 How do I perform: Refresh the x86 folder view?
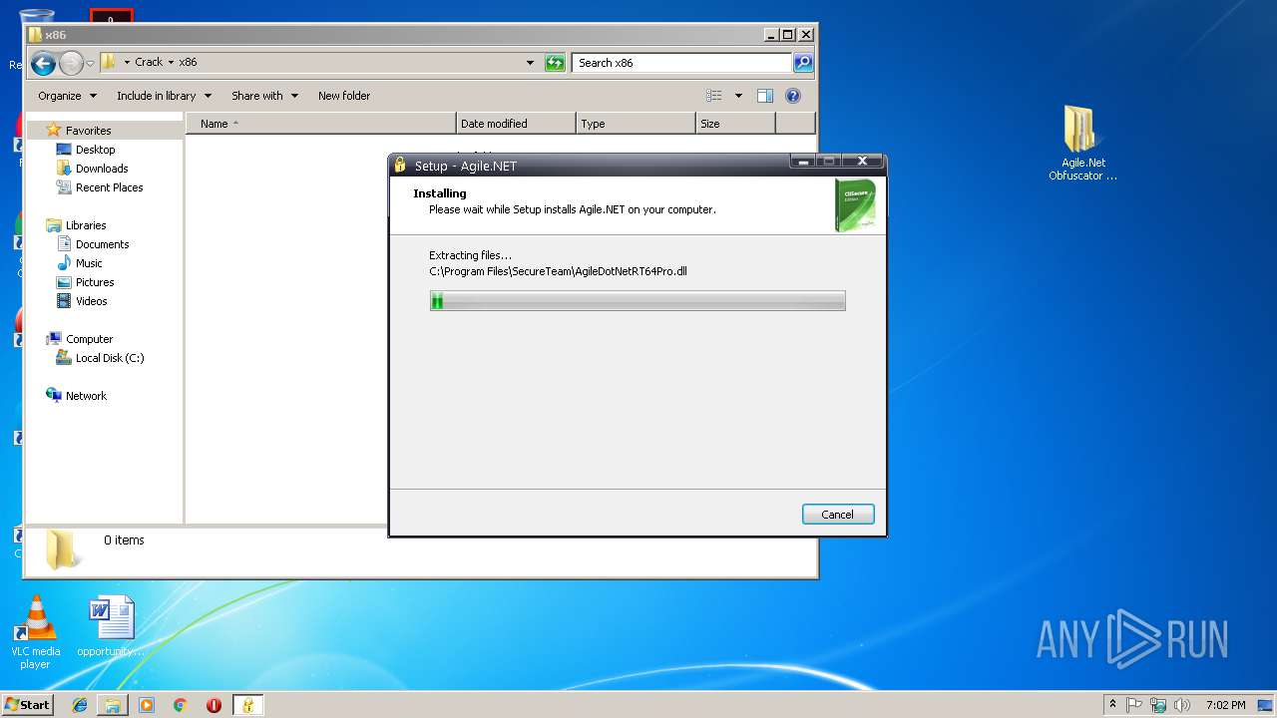(x=555, y=63)
